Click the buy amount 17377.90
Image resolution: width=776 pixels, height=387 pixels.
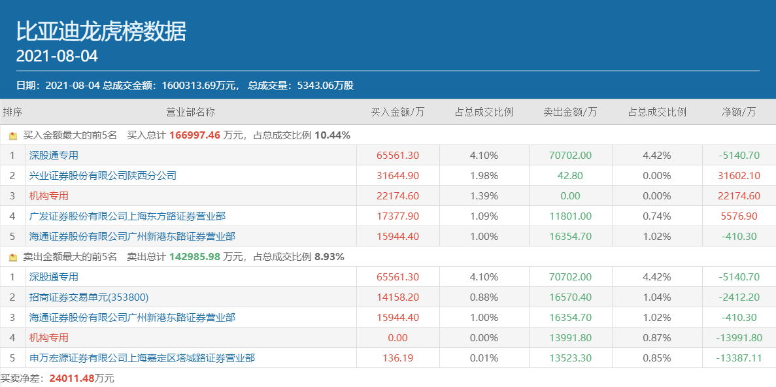(398, 216)
